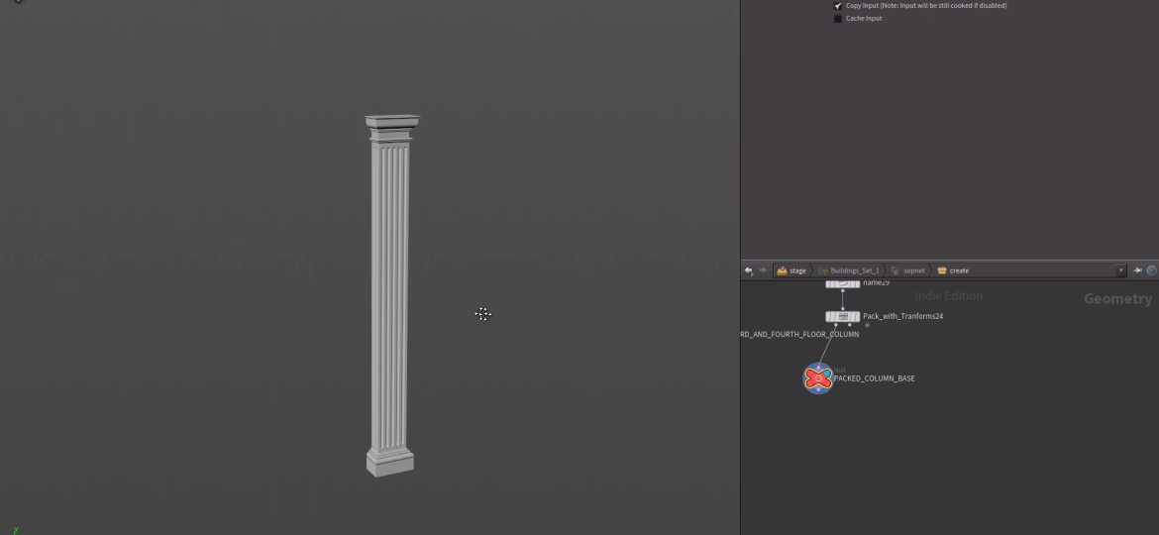1159x535 pixels.
Task: Open the network path dropdown arrow
Action: click(1121, 270)
